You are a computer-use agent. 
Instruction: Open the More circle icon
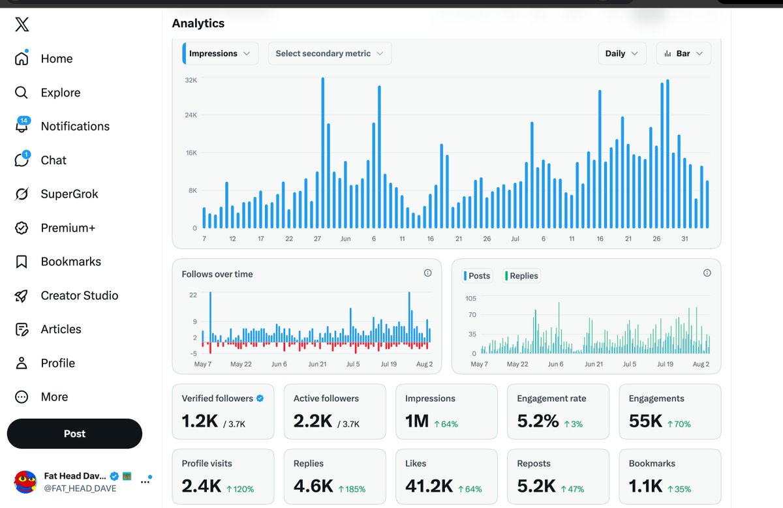pos(22,397)
